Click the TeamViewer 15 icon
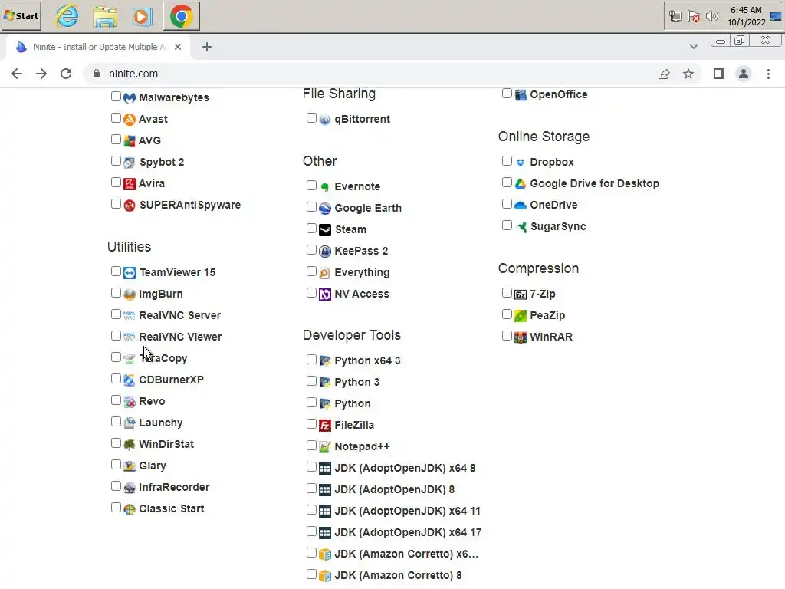 click(x=129, y=272)
